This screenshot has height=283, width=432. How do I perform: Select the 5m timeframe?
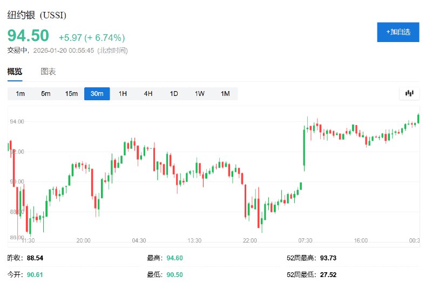pyautogui.click(x=46, y=94)
